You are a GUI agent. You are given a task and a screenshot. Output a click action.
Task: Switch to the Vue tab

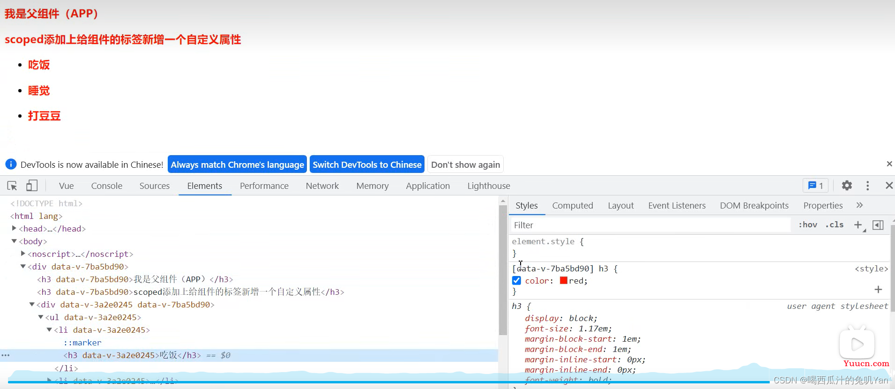coord(67,186)
